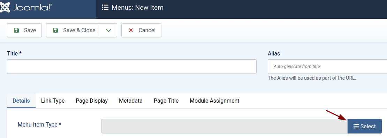Open the Link Type tab
This screenshot has height=138, width=387.
tap(53, 101)
